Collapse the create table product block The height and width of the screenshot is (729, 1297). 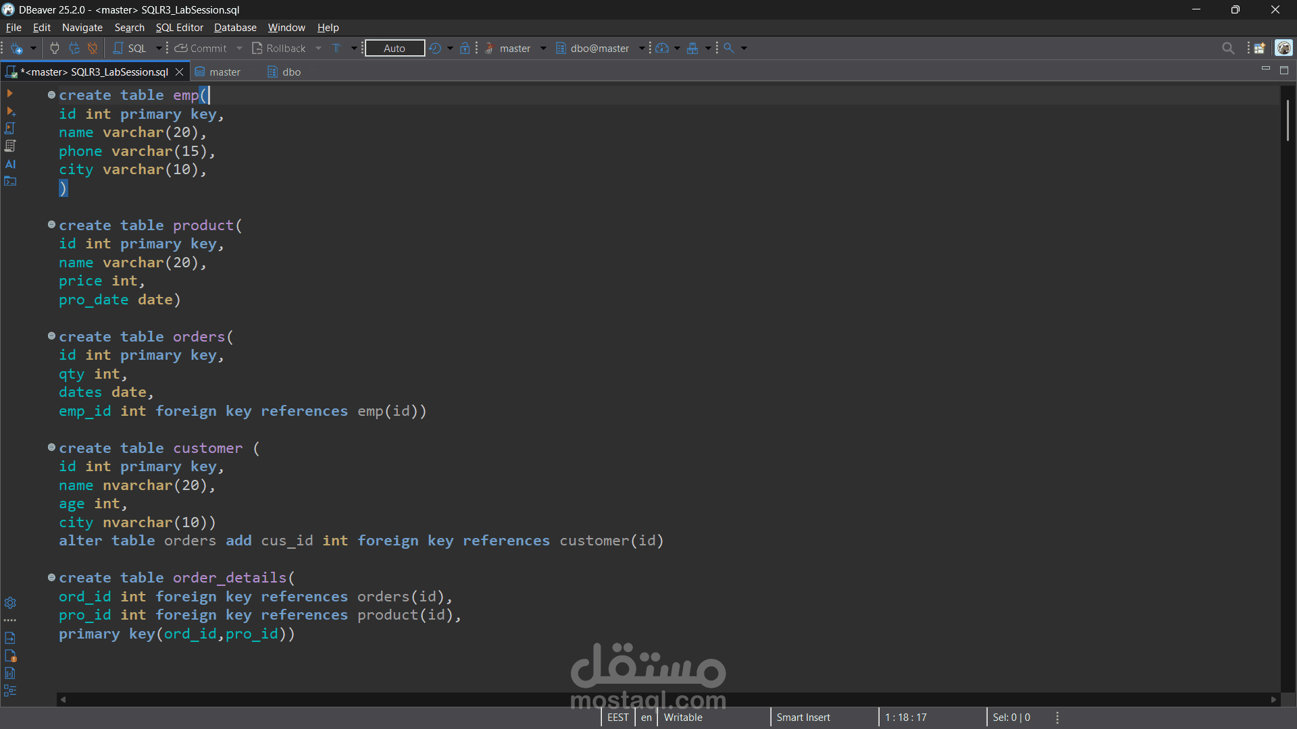click(51, 225)
